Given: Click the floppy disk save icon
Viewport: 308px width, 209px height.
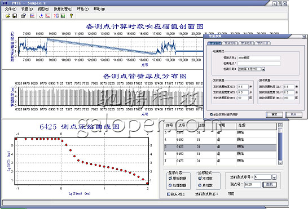Looking at the screenshot, I should [15, 16].
